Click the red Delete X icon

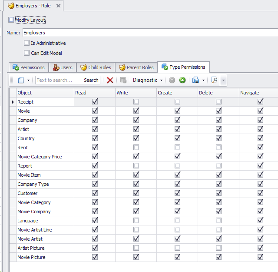click(110, 80)
